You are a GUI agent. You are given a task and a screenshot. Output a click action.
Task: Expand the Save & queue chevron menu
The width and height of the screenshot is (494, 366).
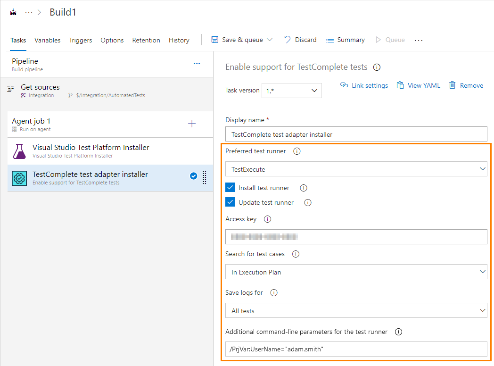[x=269, y=40]
